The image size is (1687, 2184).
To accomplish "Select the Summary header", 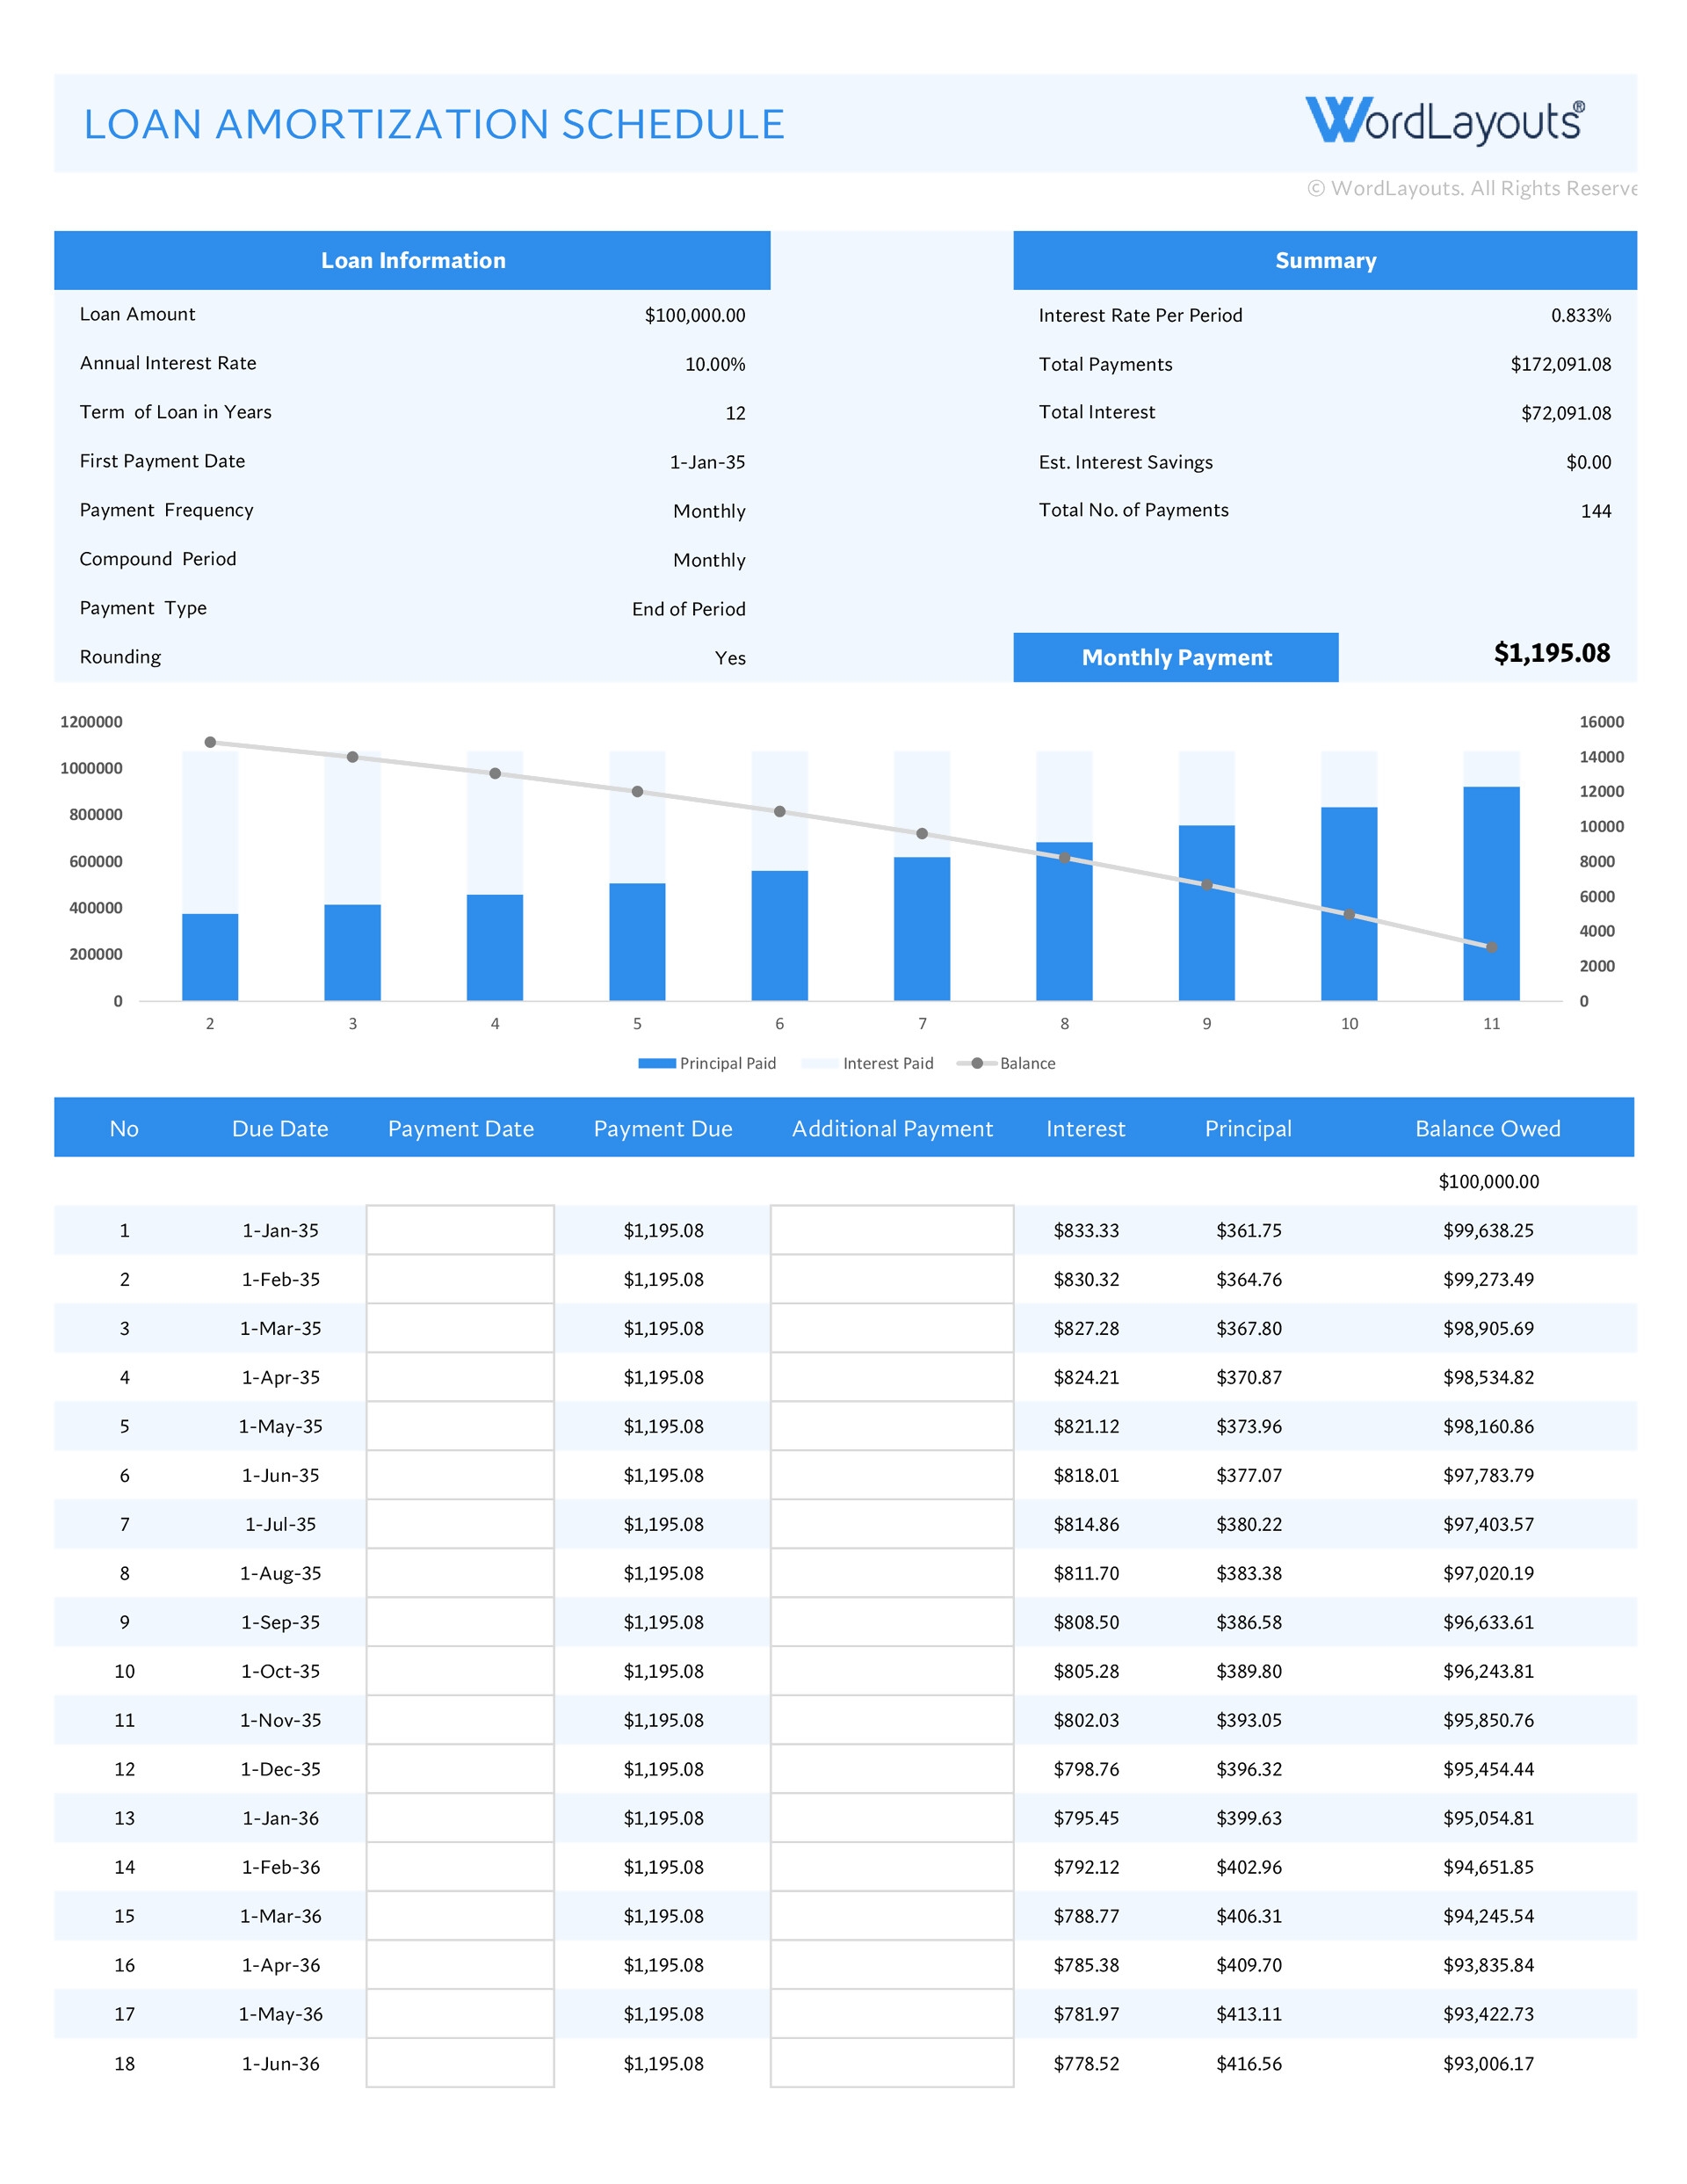I will [1325, 260].
